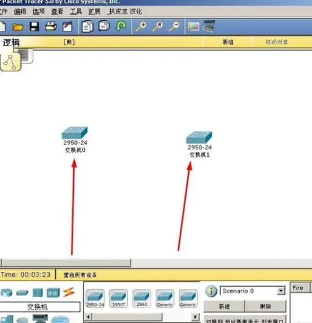The image size is (312, 323).
Task: Open the activity wizard icon
Action: (68, 26)
